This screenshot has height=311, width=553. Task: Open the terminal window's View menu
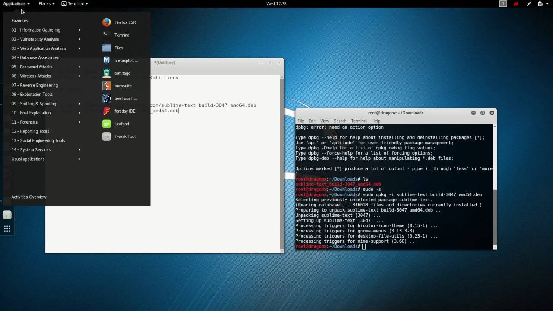(325, 121)
